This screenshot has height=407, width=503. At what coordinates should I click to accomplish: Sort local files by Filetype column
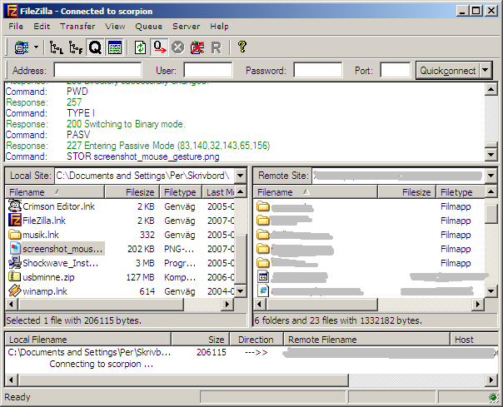pyautogui.click(x=181, y=192)
